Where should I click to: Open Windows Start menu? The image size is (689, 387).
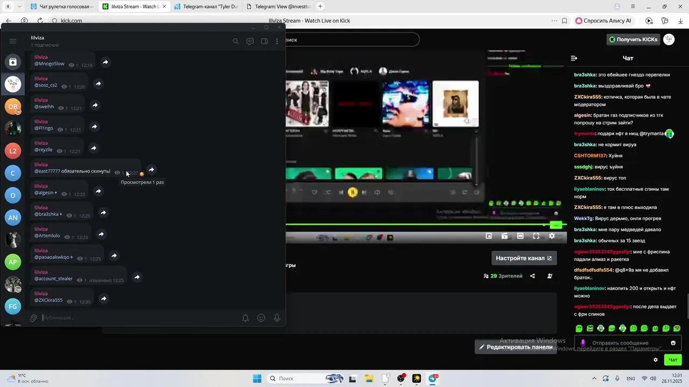point(257,378)
